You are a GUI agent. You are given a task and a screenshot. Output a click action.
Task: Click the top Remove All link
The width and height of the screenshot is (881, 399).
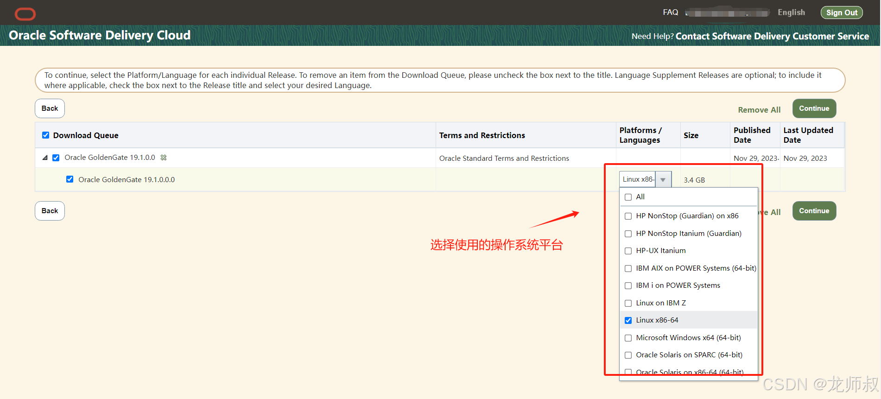pos(759,110)
